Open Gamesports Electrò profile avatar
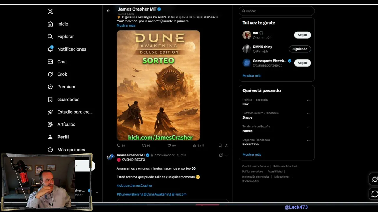This screenshot has width=378, height=212. [247, 63]
